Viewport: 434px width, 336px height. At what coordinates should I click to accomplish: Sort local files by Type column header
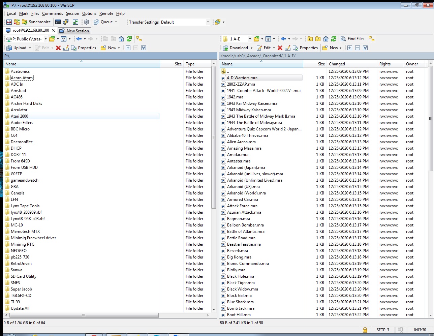point(197,64)
